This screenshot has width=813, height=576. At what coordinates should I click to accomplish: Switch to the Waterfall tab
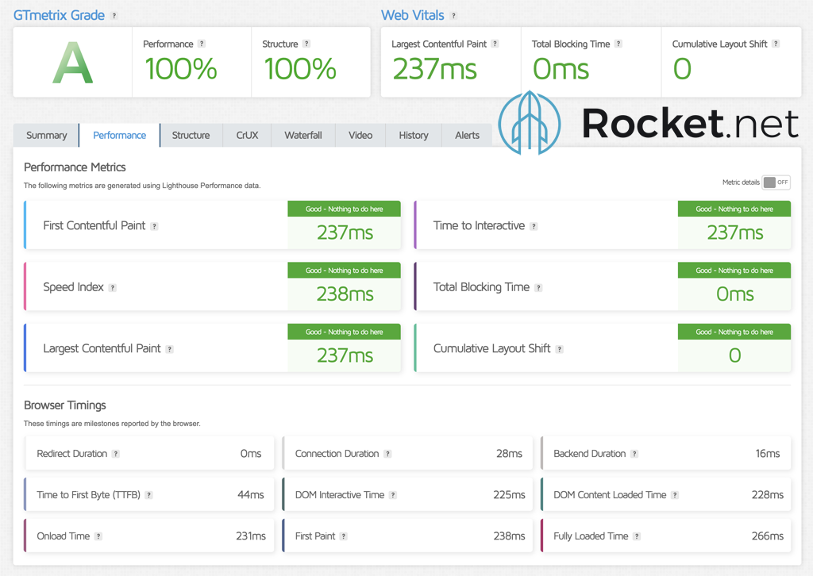pos(302,135)
